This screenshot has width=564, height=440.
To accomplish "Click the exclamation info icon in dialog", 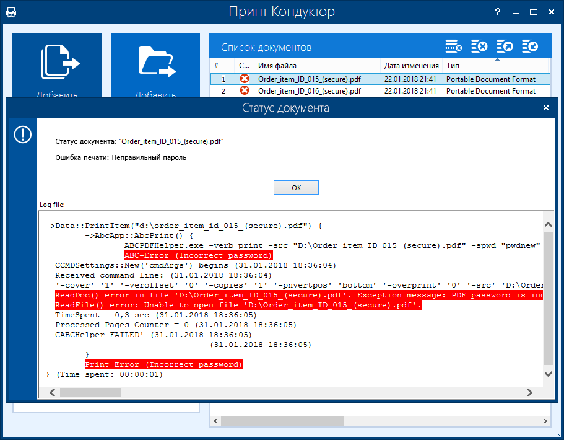I will (23, 134).
